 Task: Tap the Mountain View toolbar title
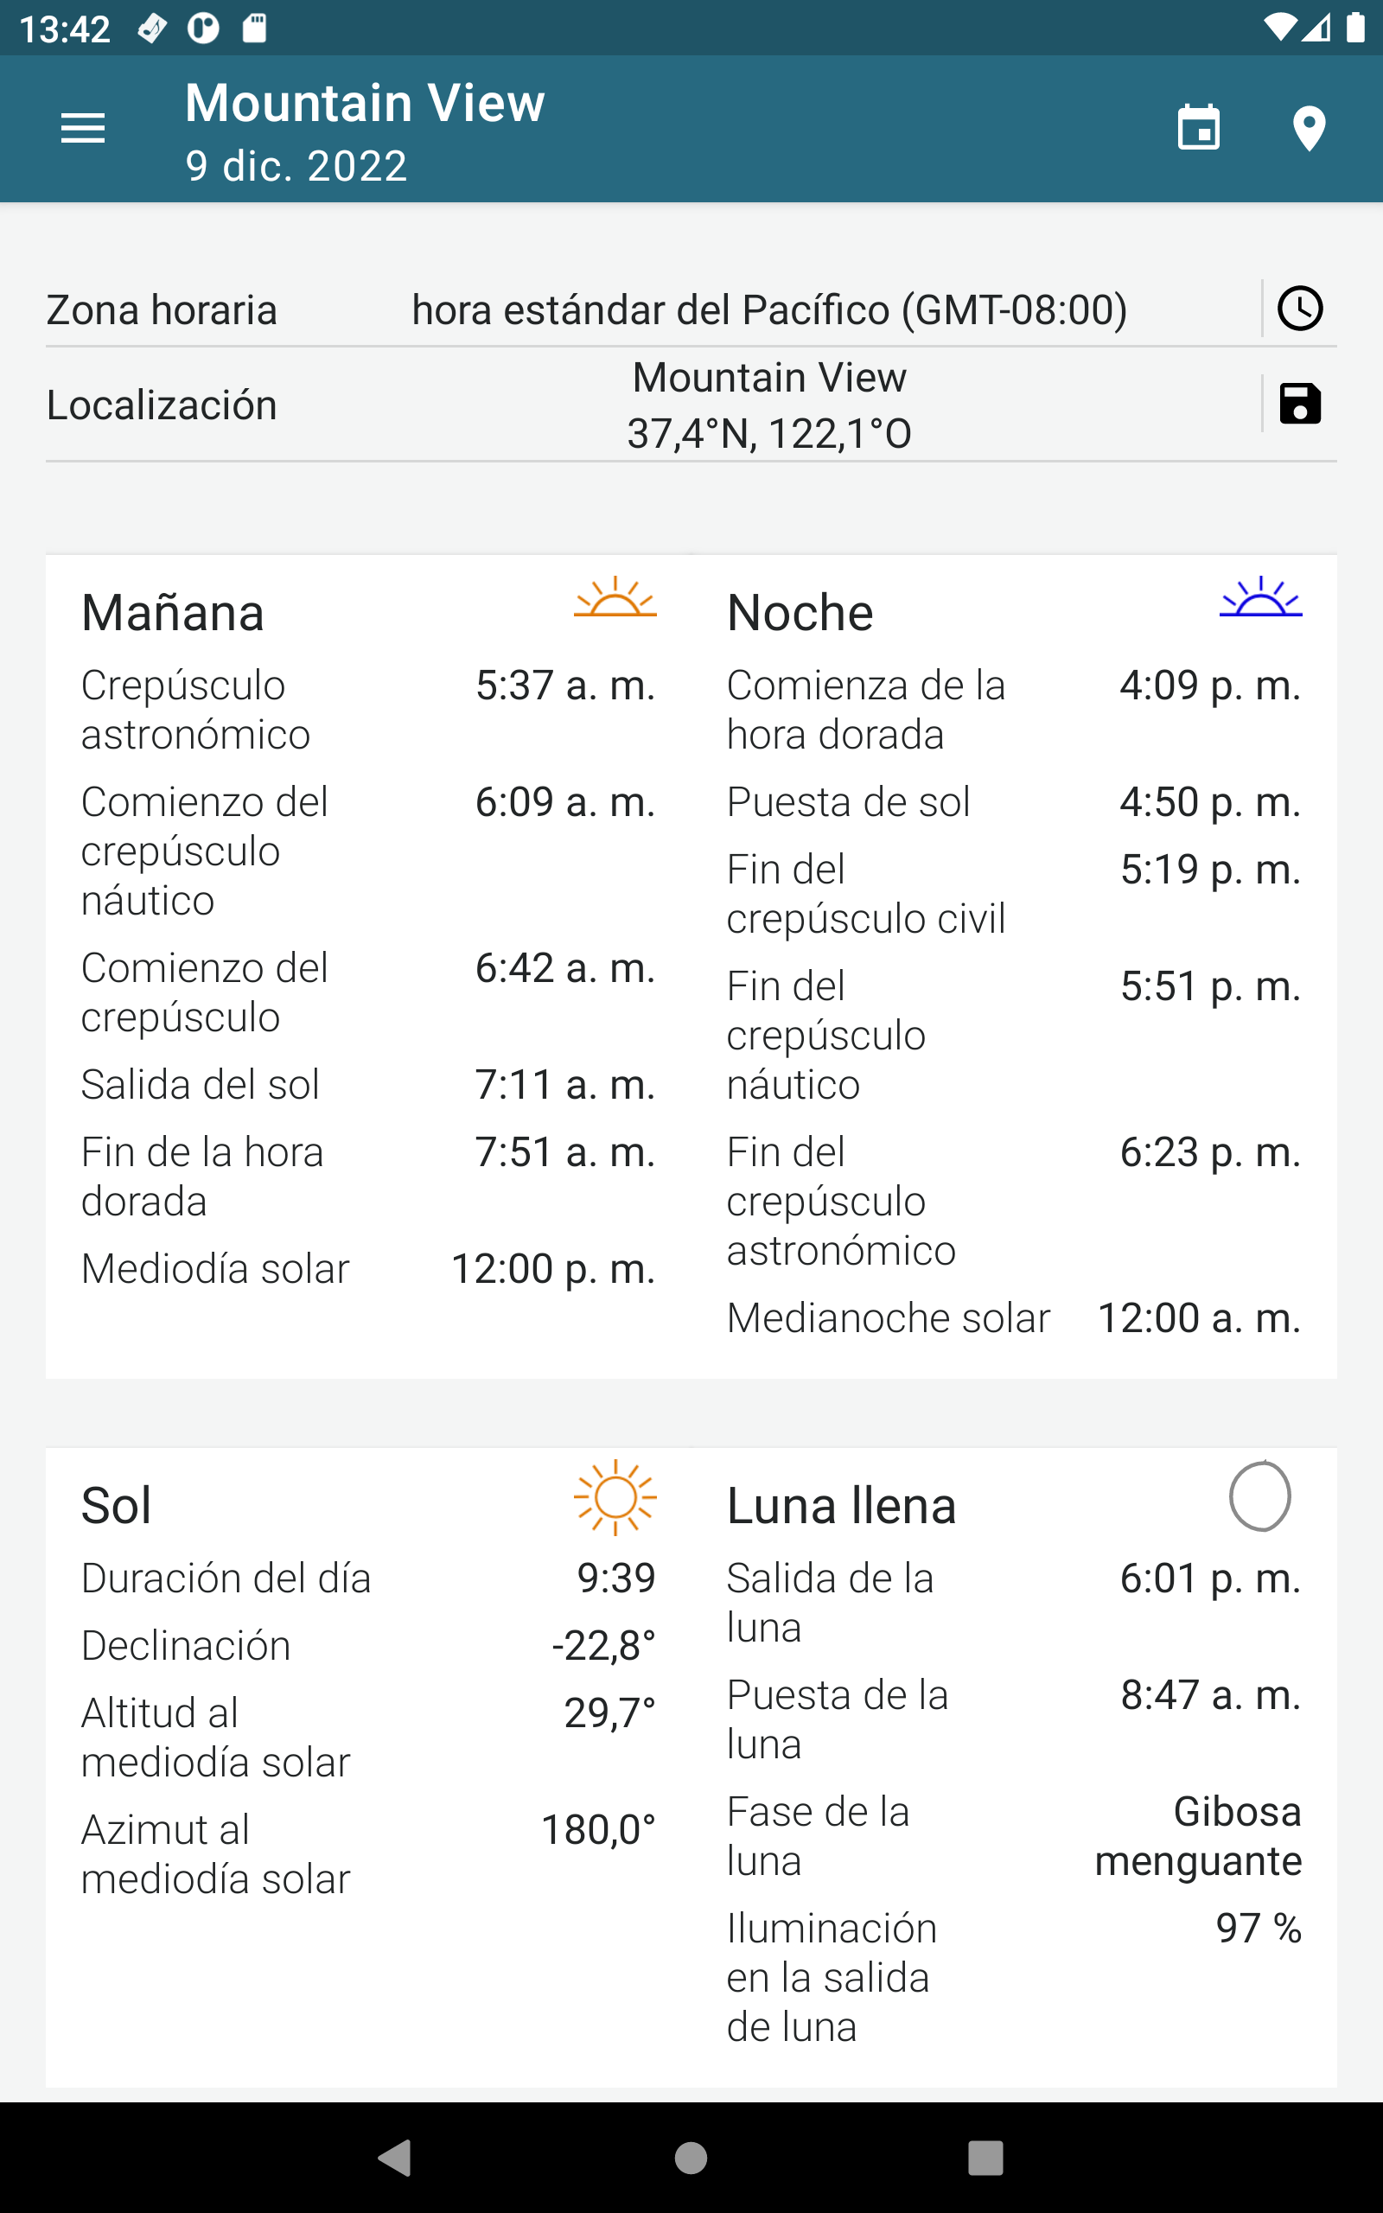pos(365,102)
